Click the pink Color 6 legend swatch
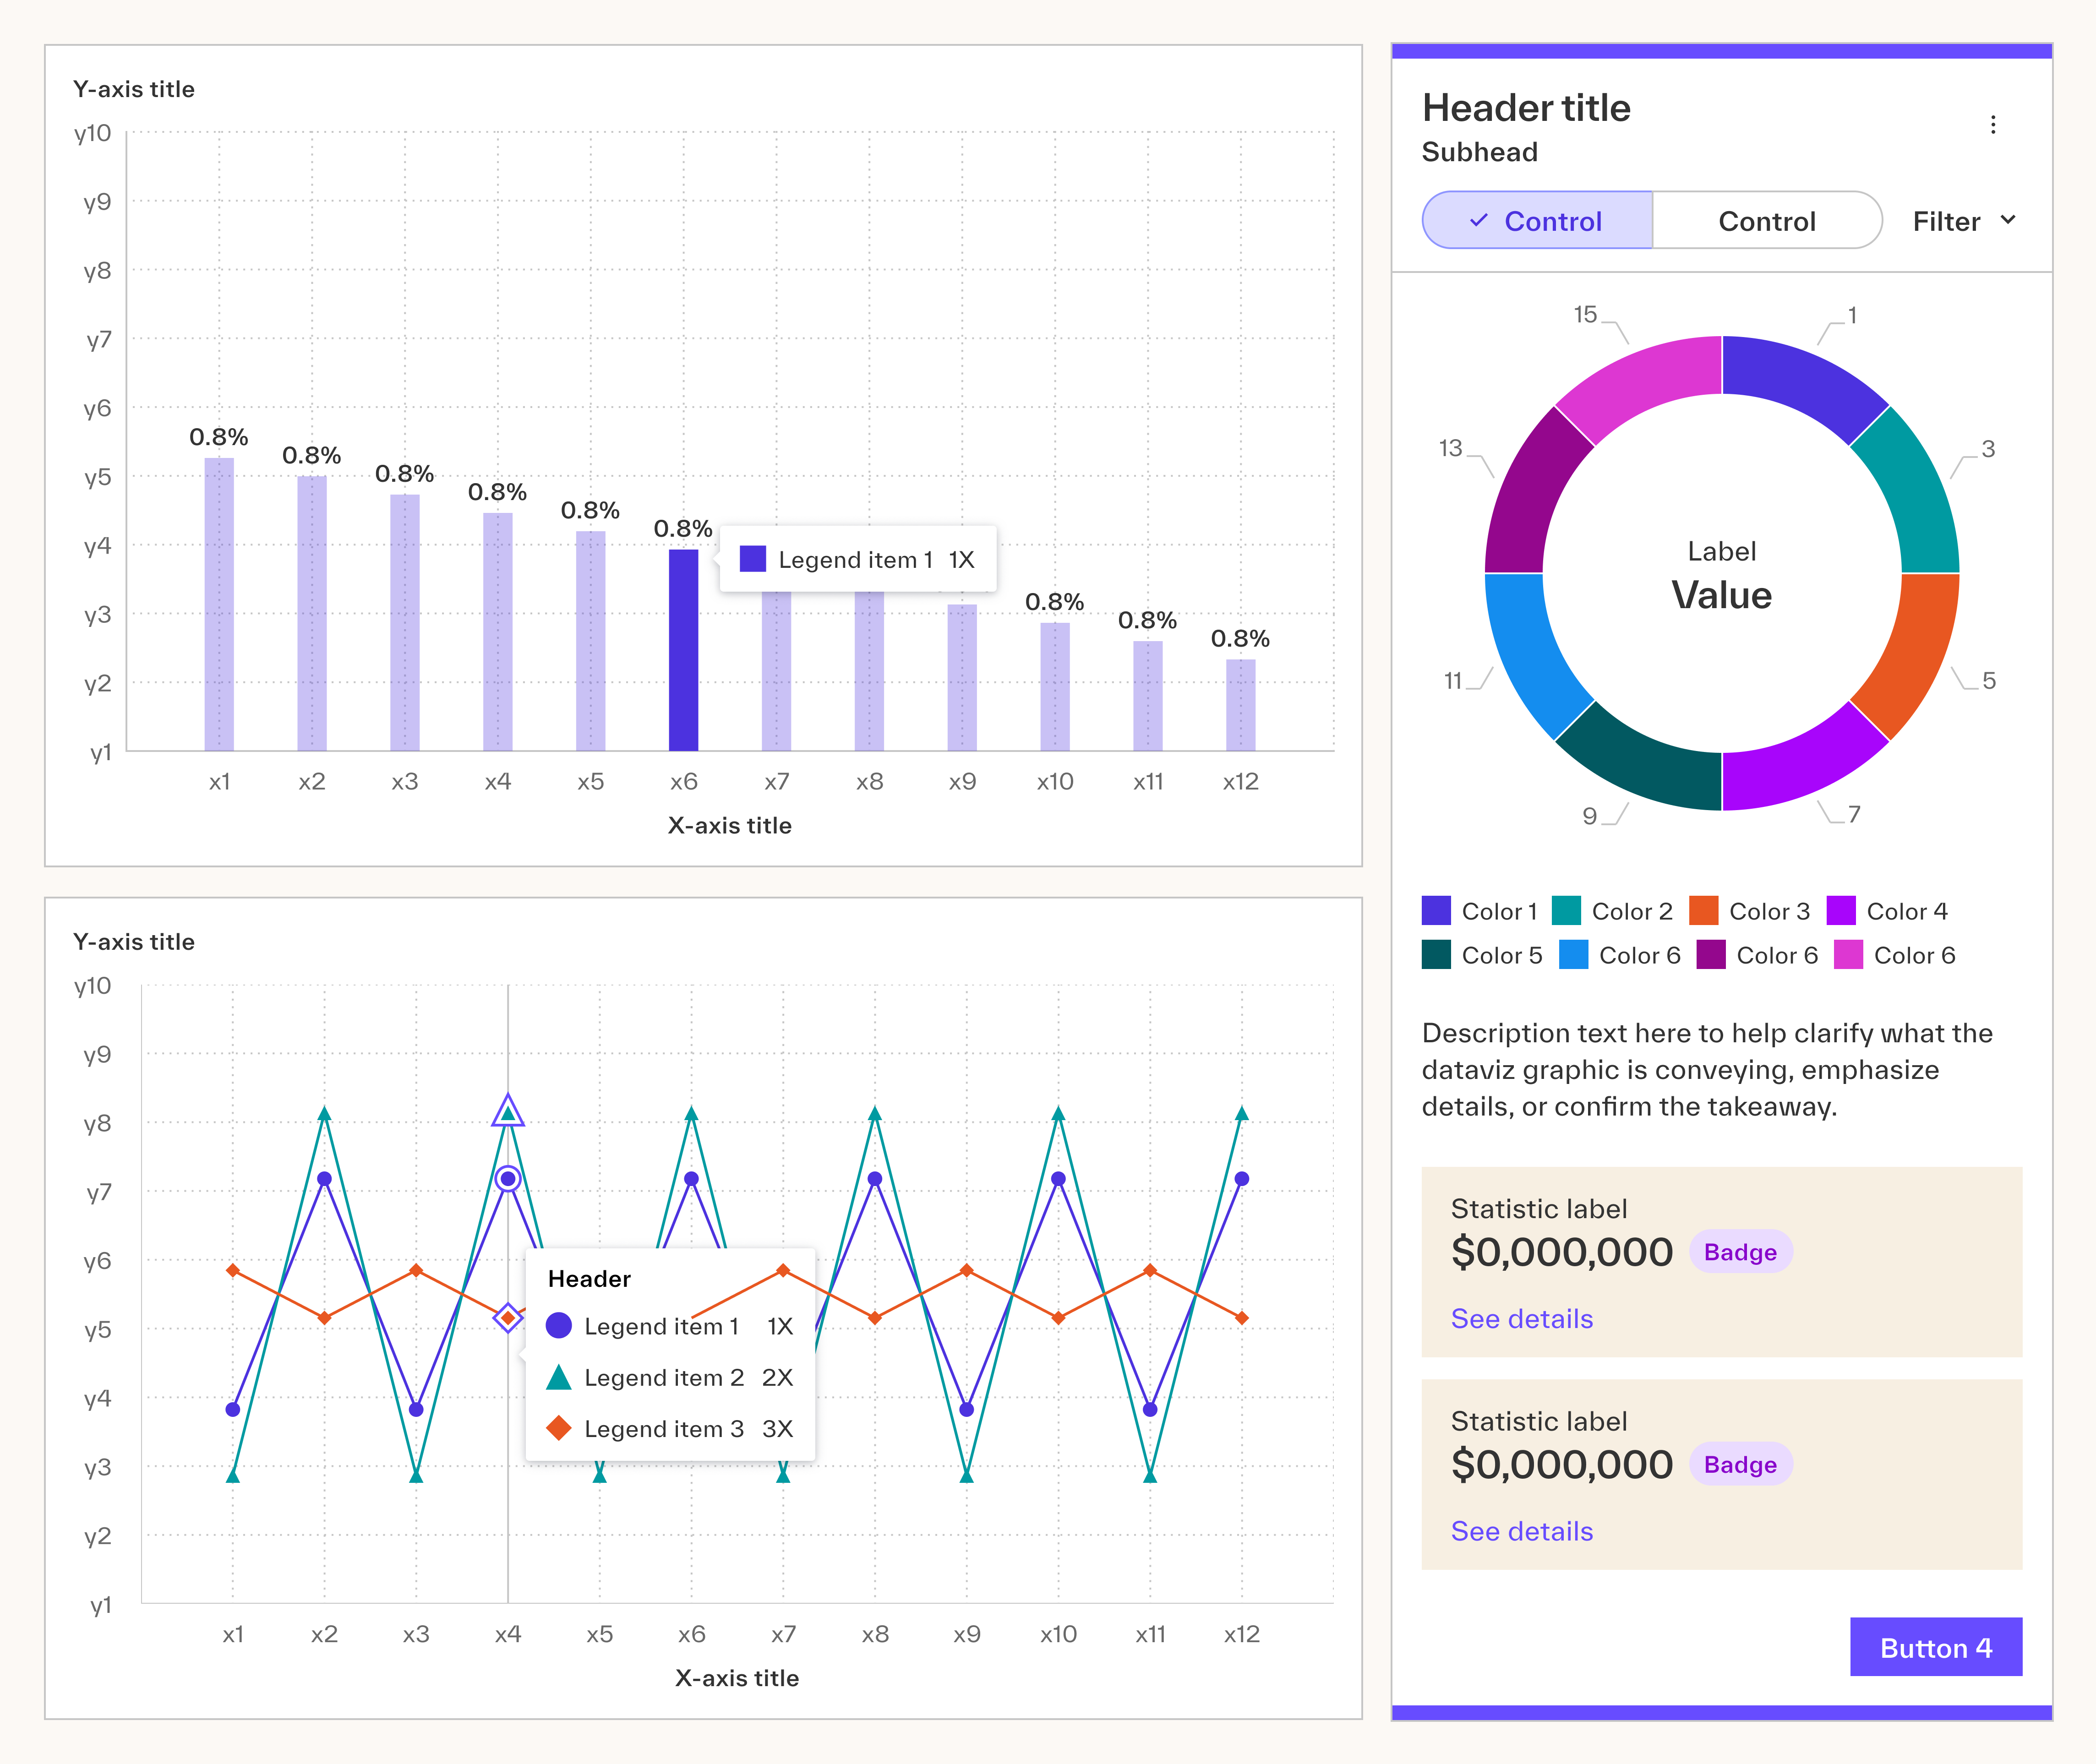The width and height of the screenshot is (2096, 1764). click(x=1848, y=955)
